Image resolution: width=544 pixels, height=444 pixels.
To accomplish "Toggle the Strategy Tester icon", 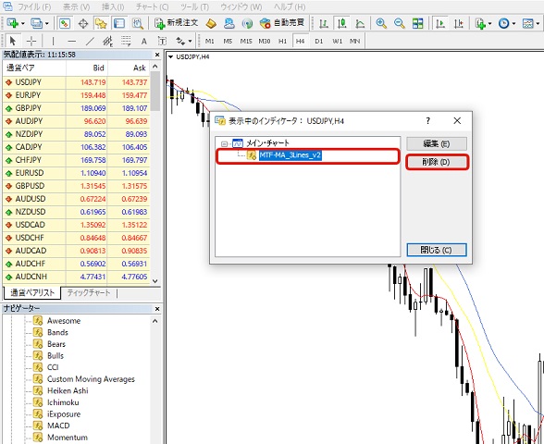I will [x=138, y=23].
